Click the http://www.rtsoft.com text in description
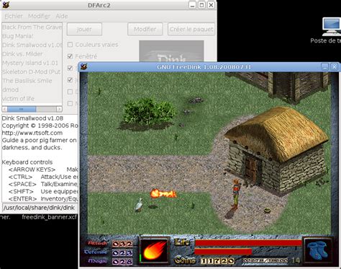Screen dimensions: 341x269 click(32, 133)
